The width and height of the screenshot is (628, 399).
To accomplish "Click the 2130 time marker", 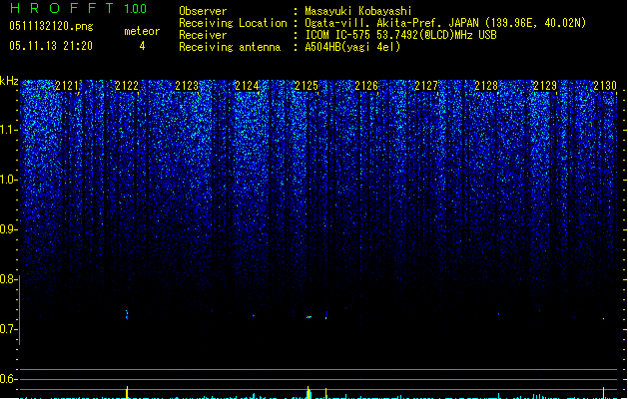I will [x=605, y=86].
